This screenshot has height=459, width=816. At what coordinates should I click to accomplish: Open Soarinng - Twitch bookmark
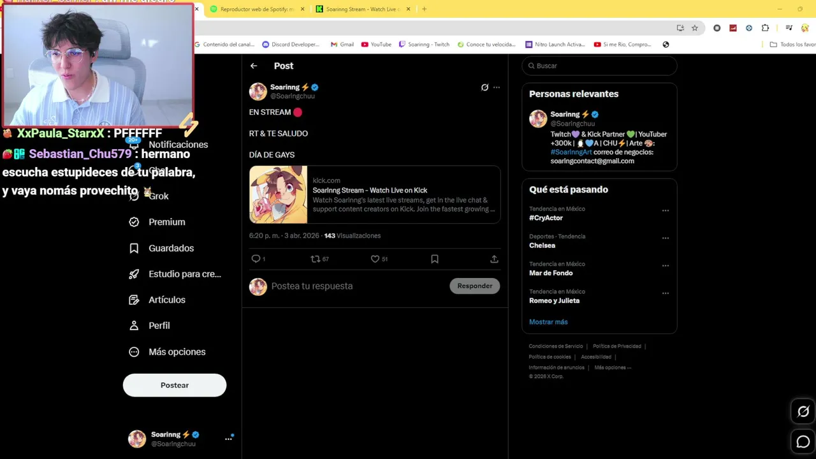coord(424,45)
